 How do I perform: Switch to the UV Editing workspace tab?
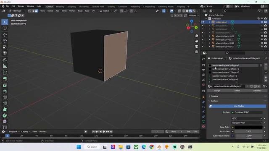pos(84,7)
